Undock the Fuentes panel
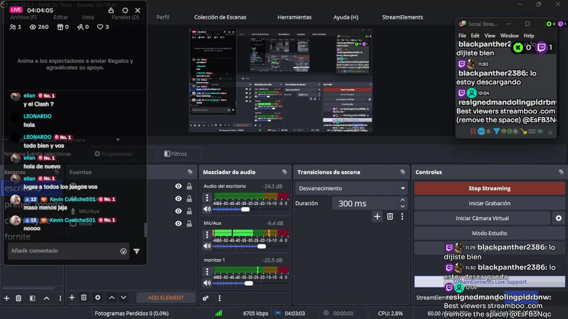 [x=190, y=172]
